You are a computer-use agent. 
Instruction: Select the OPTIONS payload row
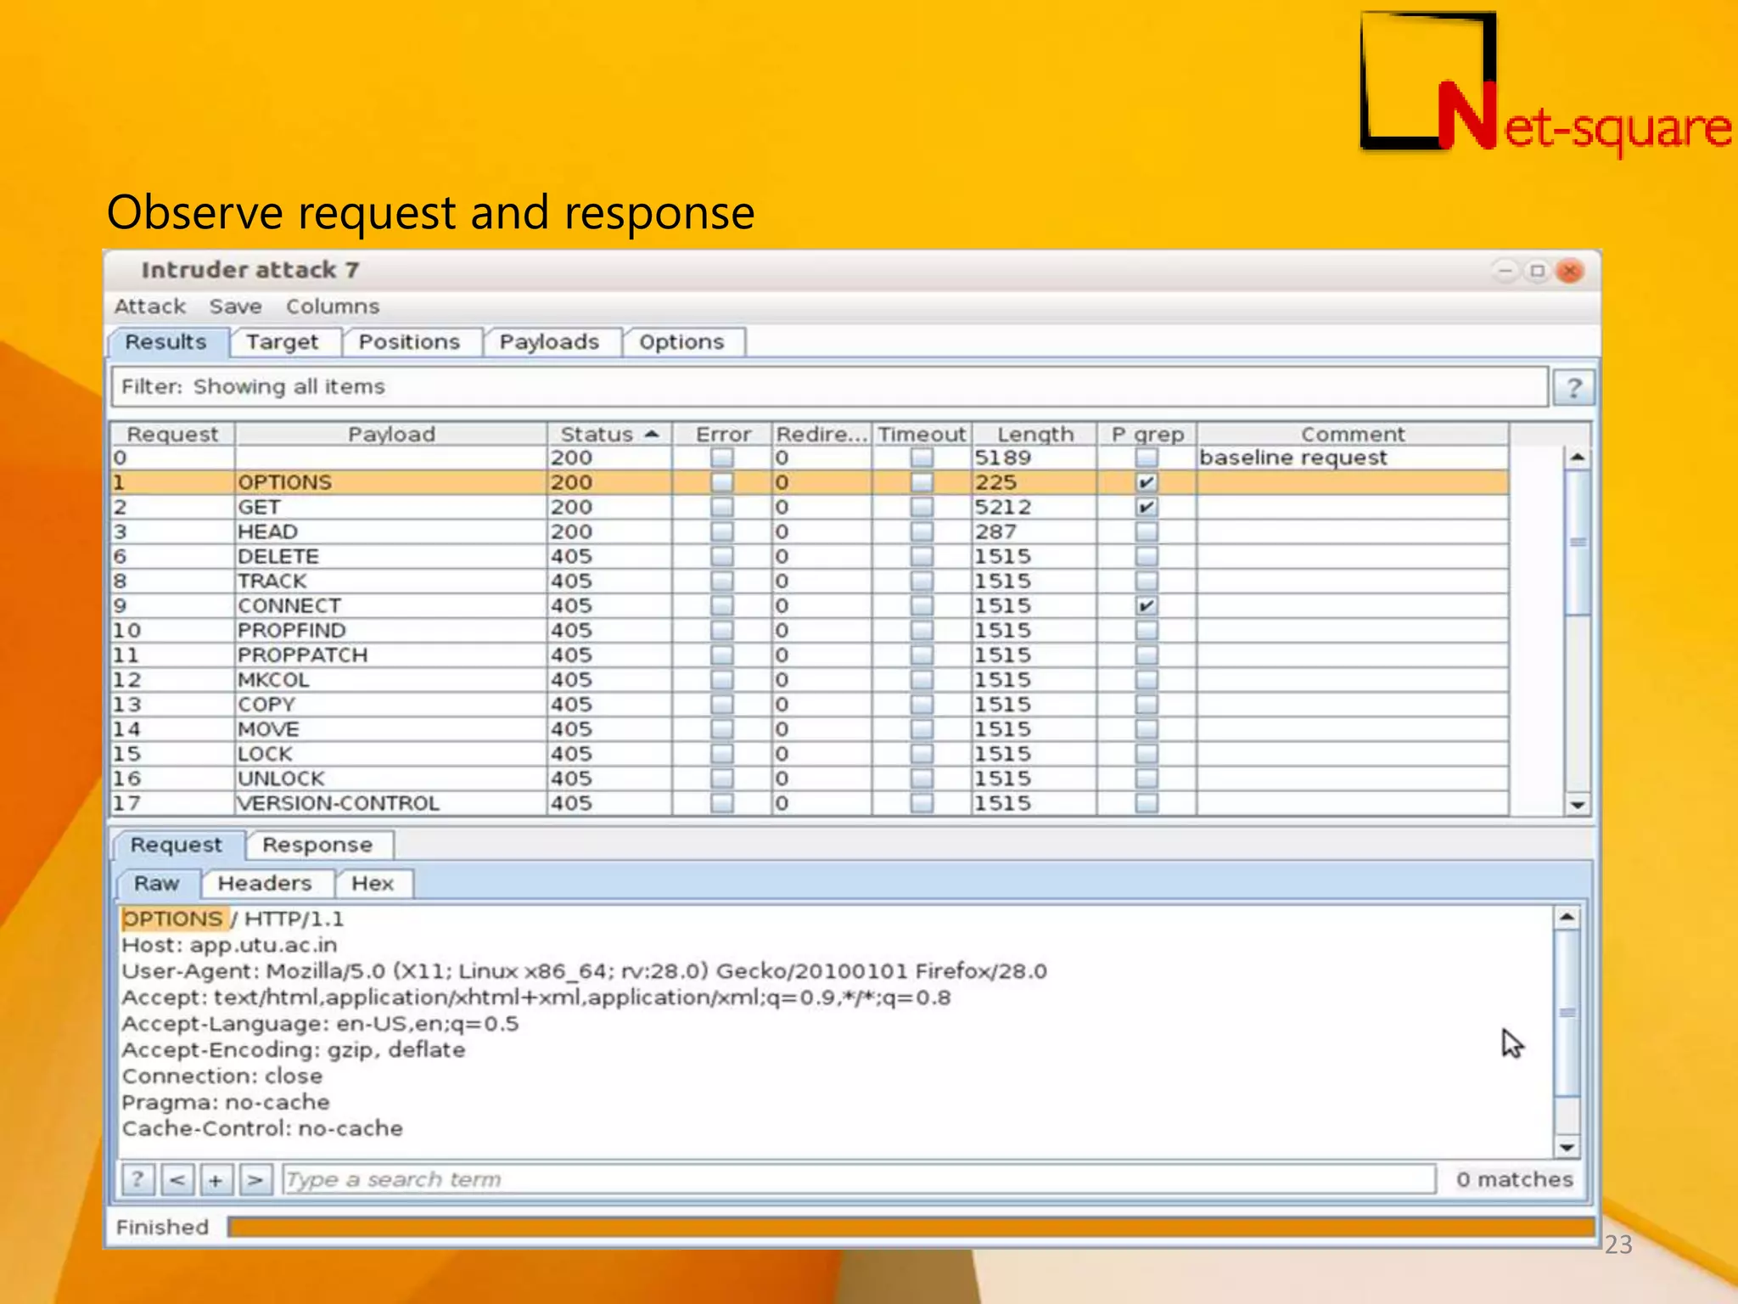point(810,482)
